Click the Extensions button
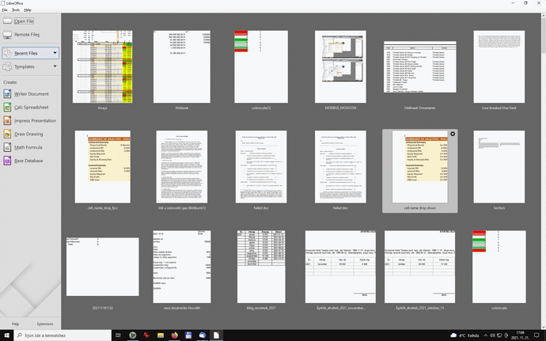 pos(45,324)
